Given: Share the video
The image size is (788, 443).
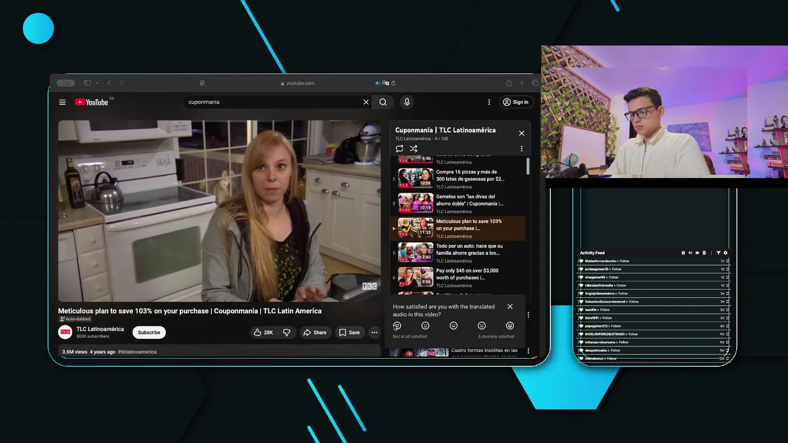Looking at the screenshot, I should click(x=315, y=332).
